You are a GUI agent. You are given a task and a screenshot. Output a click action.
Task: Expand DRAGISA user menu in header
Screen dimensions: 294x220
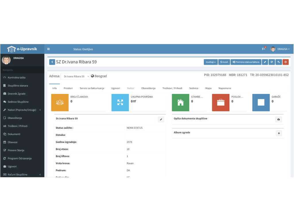click(281, 49)
